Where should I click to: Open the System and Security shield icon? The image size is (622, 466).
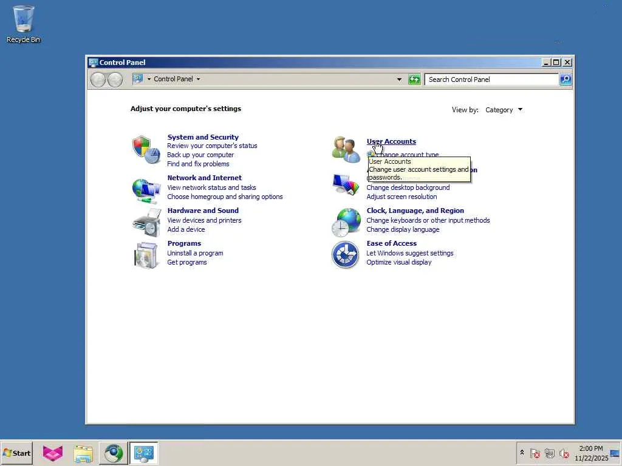click(x=146, y=149)
